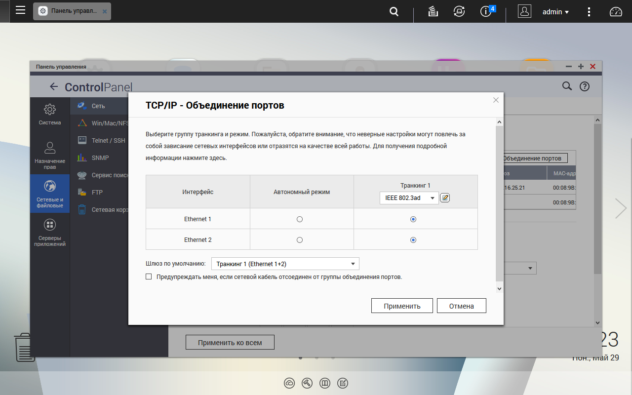This screenshot has width=632, height=395.
Task: Click the book manual icon in dock
Action: [325, 383]
